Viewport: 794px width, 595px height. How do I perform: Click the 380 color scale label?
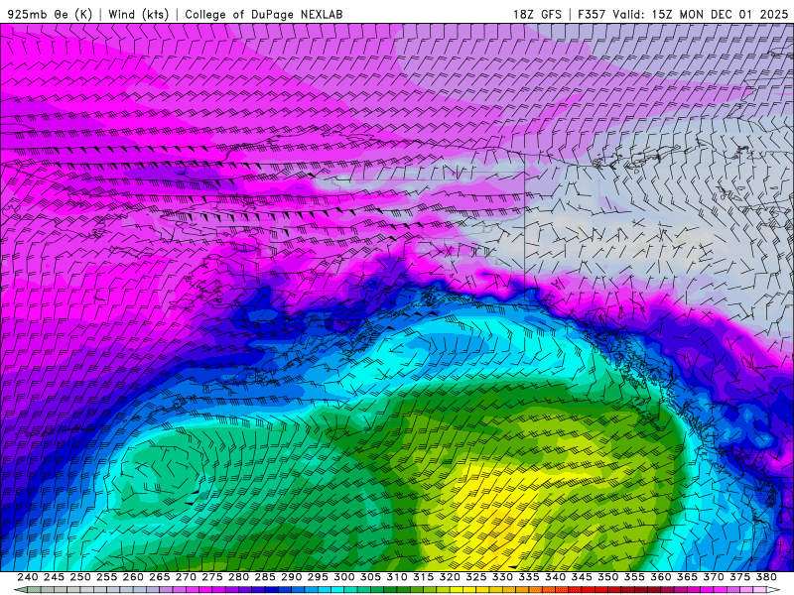(766, 577)
